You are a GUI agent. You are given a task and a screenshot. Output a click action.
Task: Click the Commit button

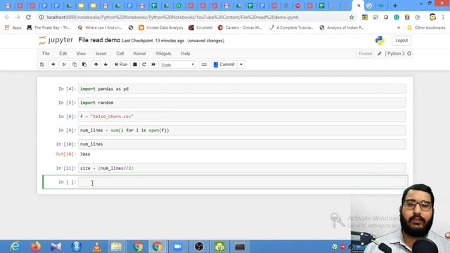(224, 65)
